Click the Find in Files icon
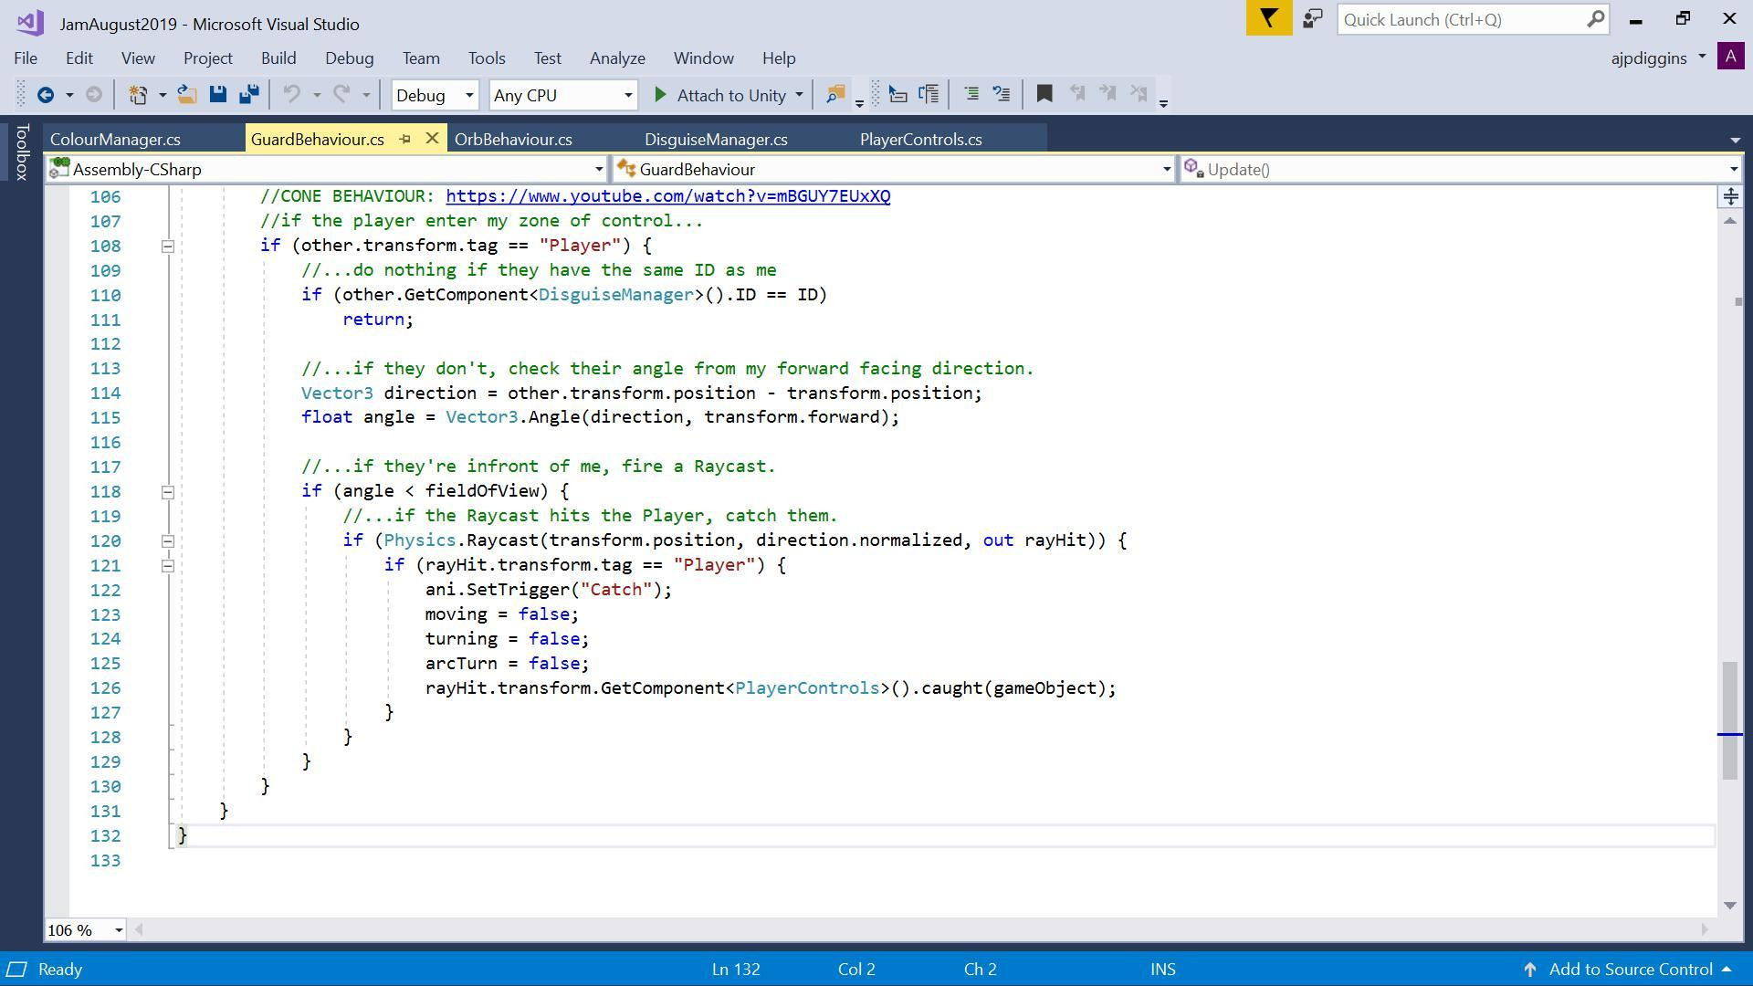This screenshot has width=1753, height=986. coord(835,94)
